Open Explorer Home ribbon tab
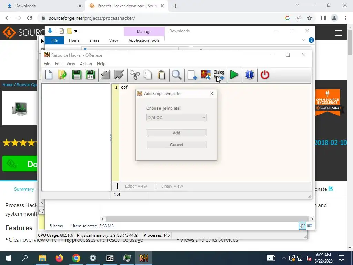 (74, 40)
